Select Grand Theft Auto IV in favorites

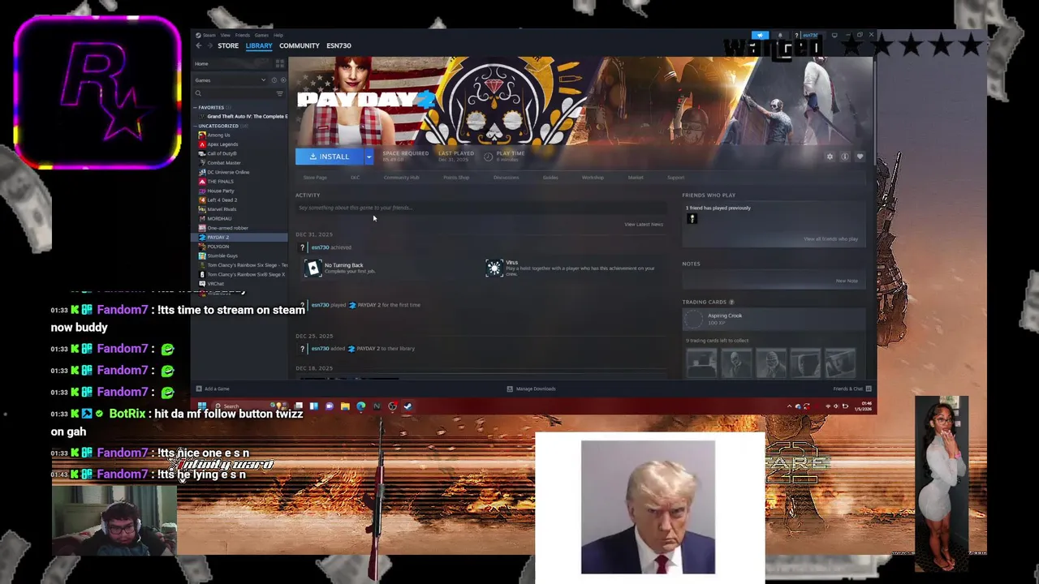243,116
